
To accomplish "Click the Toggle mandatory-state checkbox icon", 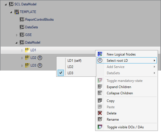I will click(x=100, y=80).
